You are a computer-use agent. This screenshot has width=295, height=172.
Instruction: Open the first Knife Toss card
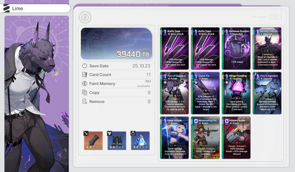coord(175,49)
